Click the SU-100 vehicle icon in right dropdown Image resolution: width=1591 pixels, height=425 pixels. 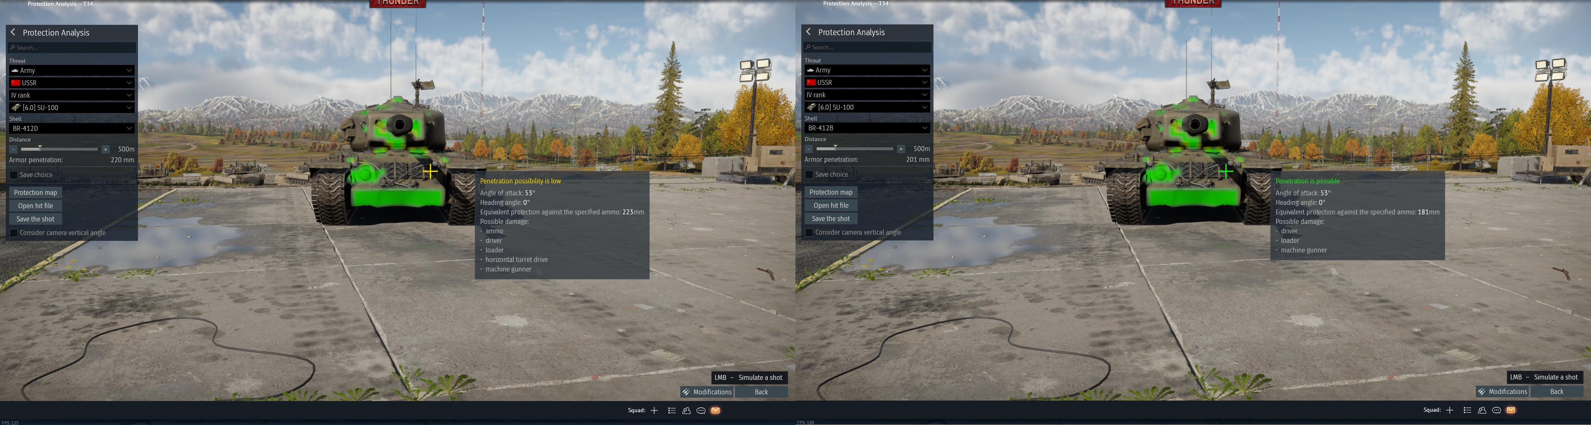coord(811,107)
